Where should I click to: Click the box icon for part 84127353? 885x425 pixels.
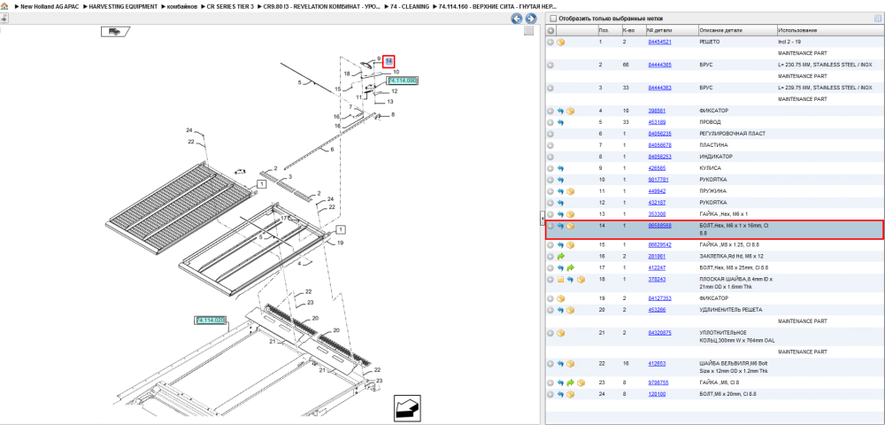[x=560, y=298]
